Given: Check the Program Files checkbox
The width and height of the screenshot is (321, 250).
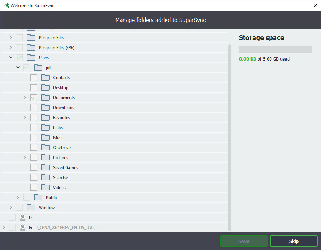Looking at the screenshot, I should 20,38.
